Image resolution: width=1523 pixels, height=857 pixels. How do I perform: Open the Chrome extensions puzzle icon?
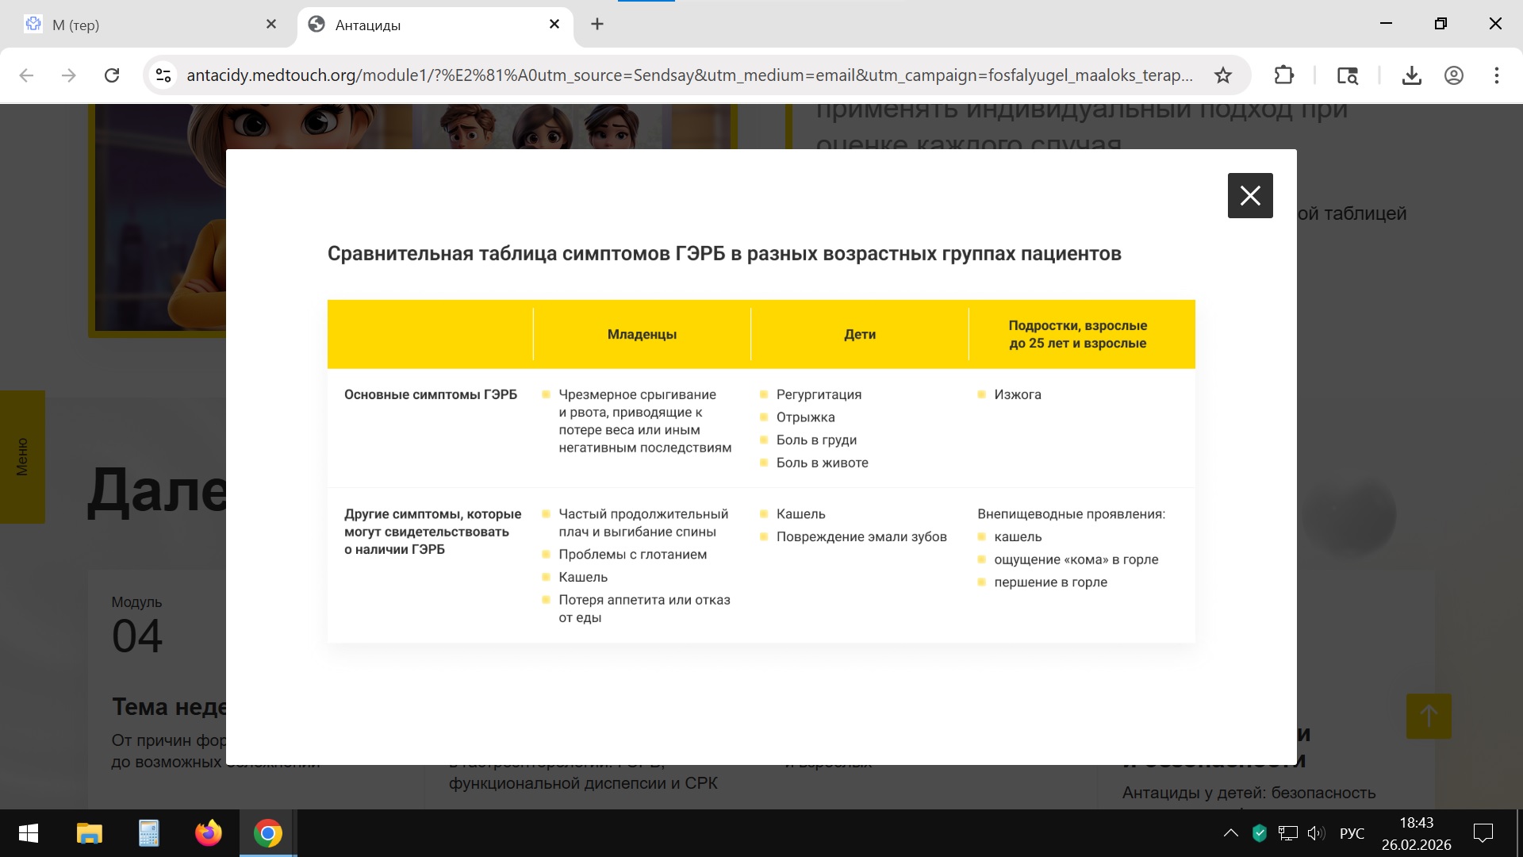coord(1283,75)
